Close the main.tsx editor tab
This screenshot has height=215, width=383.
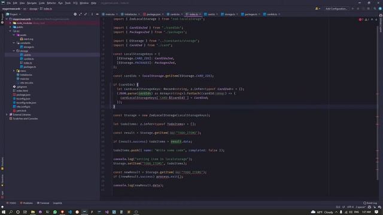(x=117, y=14)
